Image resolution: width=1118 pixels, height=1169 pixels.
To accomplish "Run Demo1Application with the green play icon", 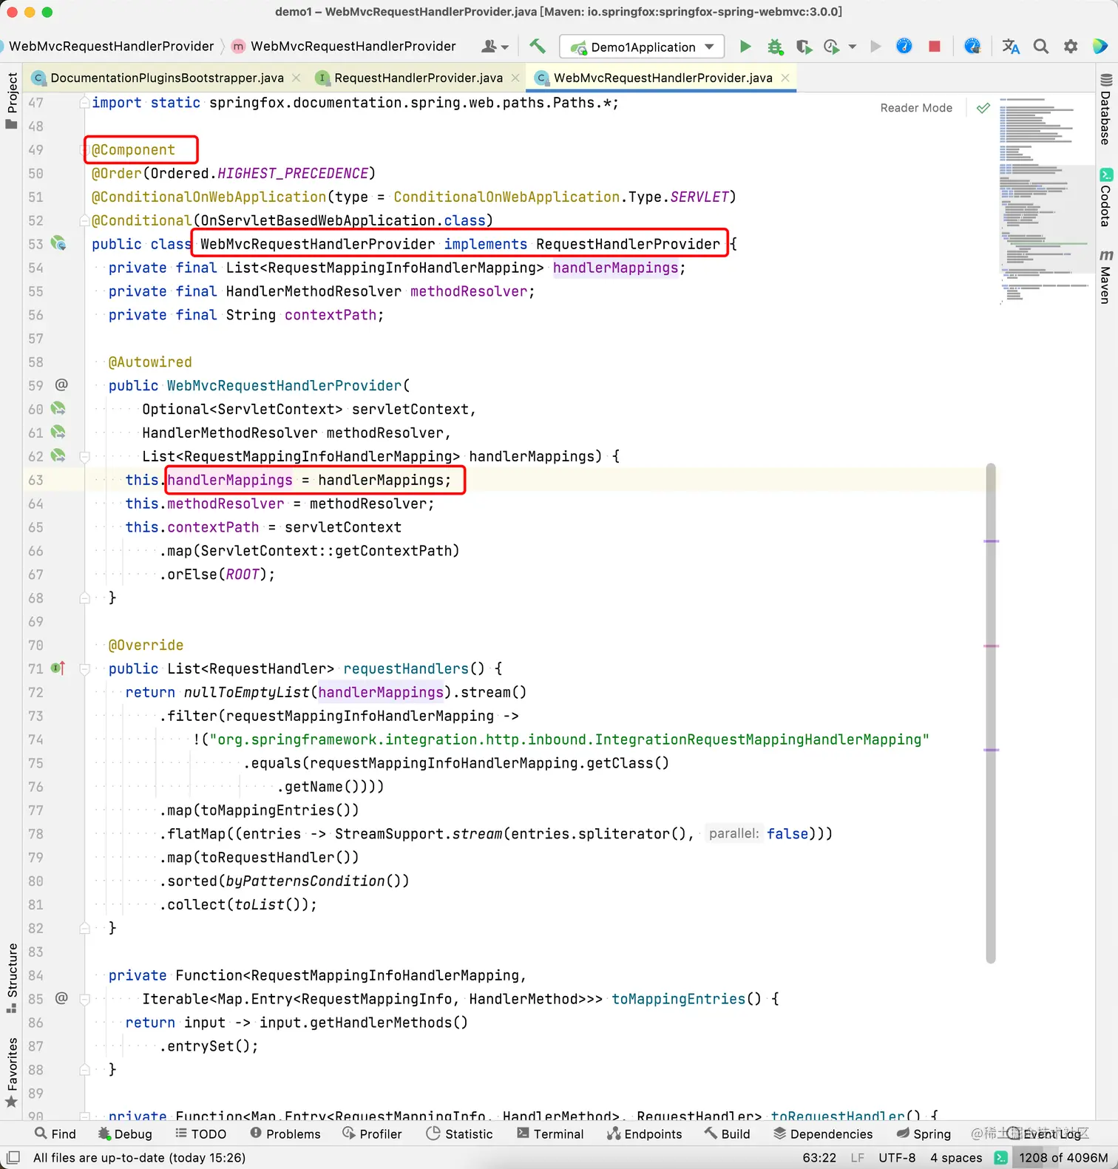I will (745, 47).
